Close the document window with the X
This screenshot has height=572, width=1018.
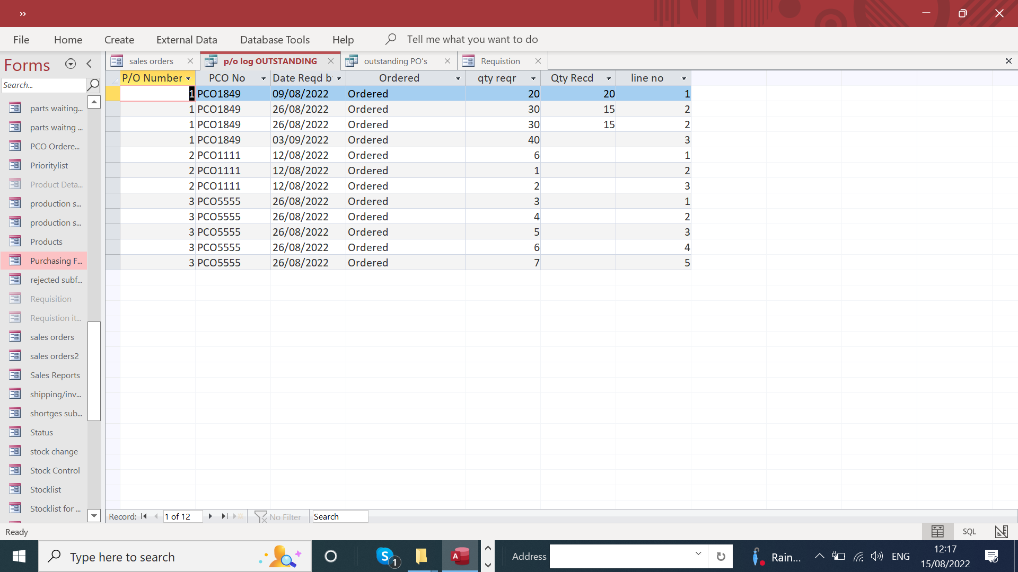(x=1008, y=61)
